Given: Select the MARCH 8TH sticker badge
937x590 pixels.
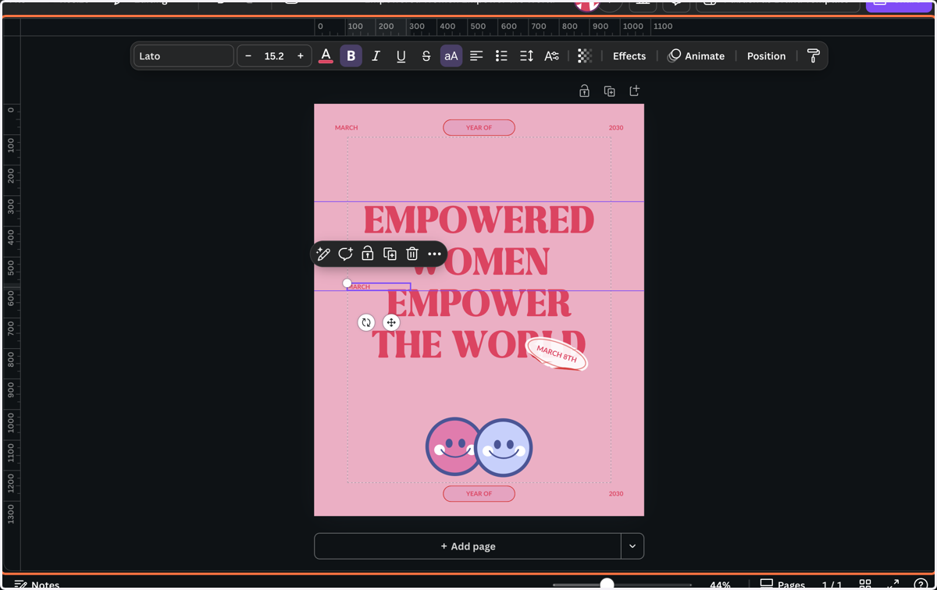Looking at the screenshot, I should 557,354.
